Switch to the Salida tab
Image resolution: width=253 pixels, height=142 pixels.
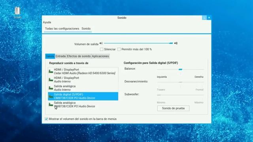(x=50, y=56)
